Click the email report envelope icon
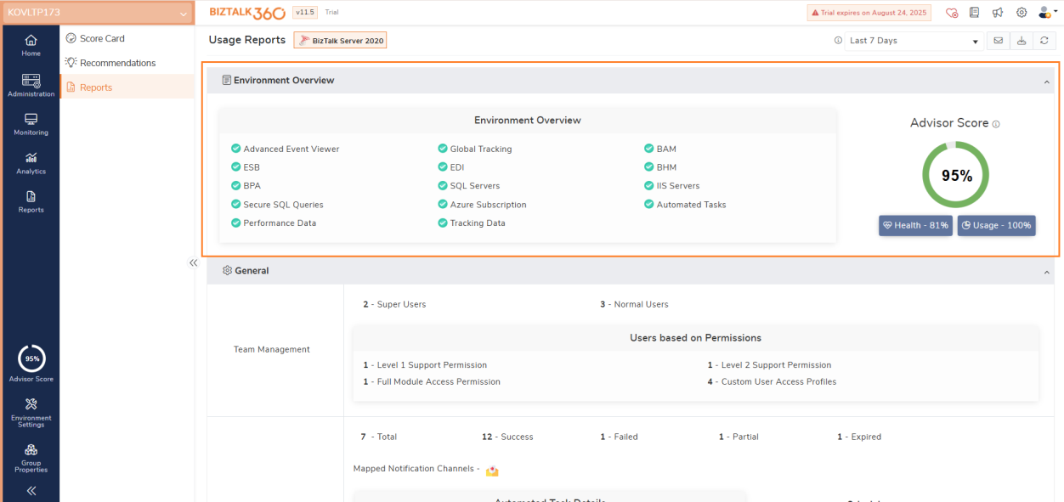1064x502 pixels. 999,40
